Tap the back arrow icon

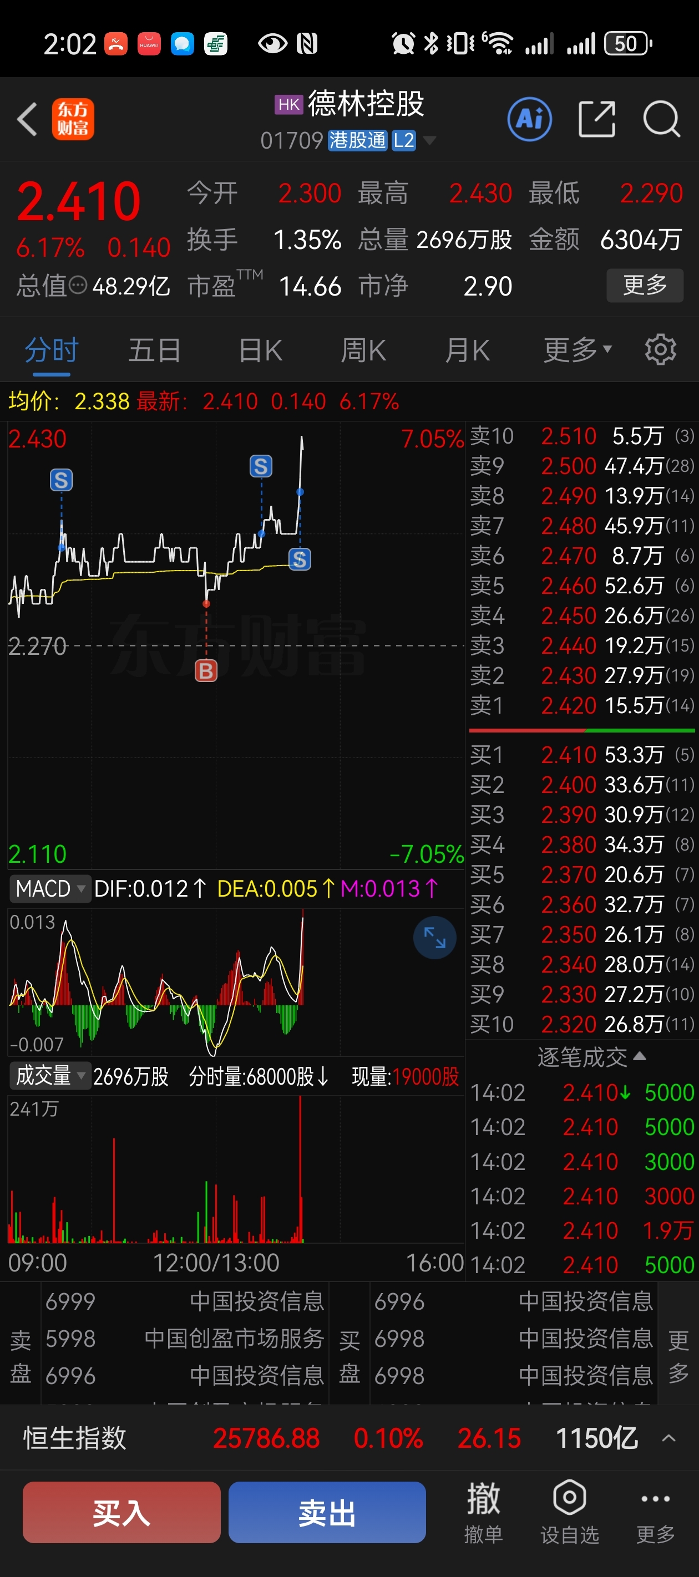pos(28,119)
